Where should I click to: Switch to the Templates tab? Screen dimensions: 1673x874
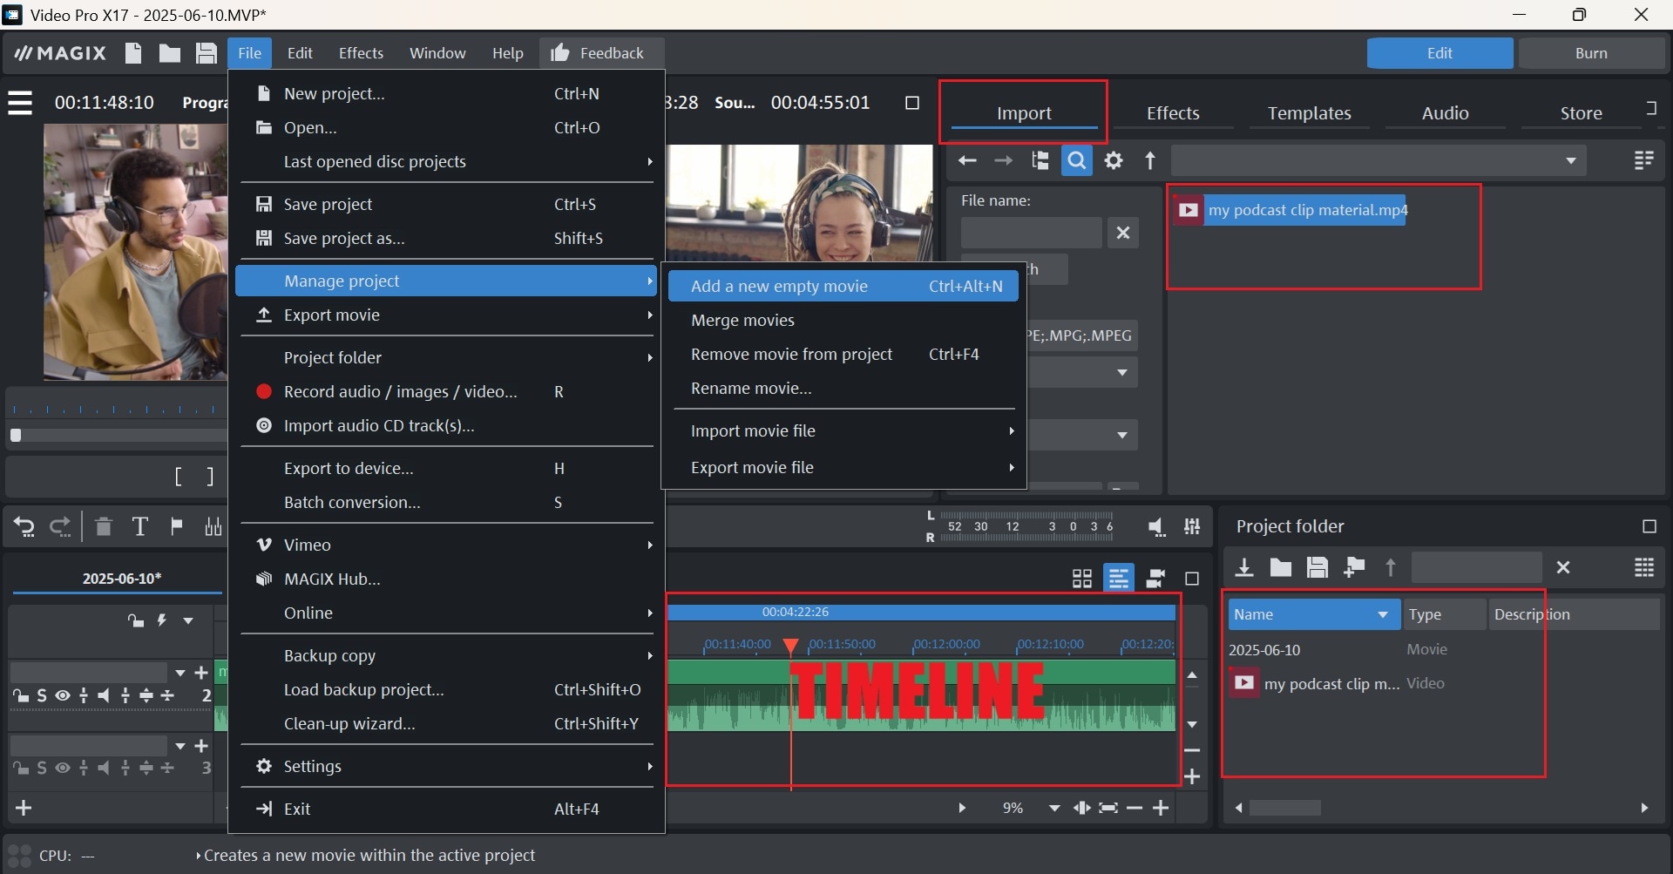1309,113
